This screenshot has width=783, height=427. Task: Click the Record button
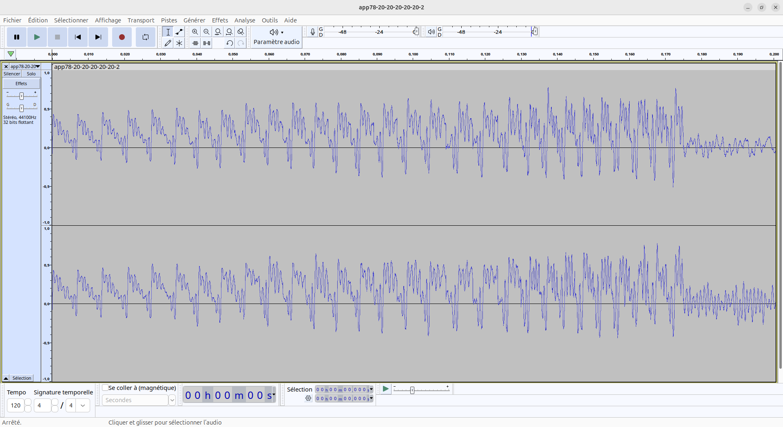click(122, 37)
